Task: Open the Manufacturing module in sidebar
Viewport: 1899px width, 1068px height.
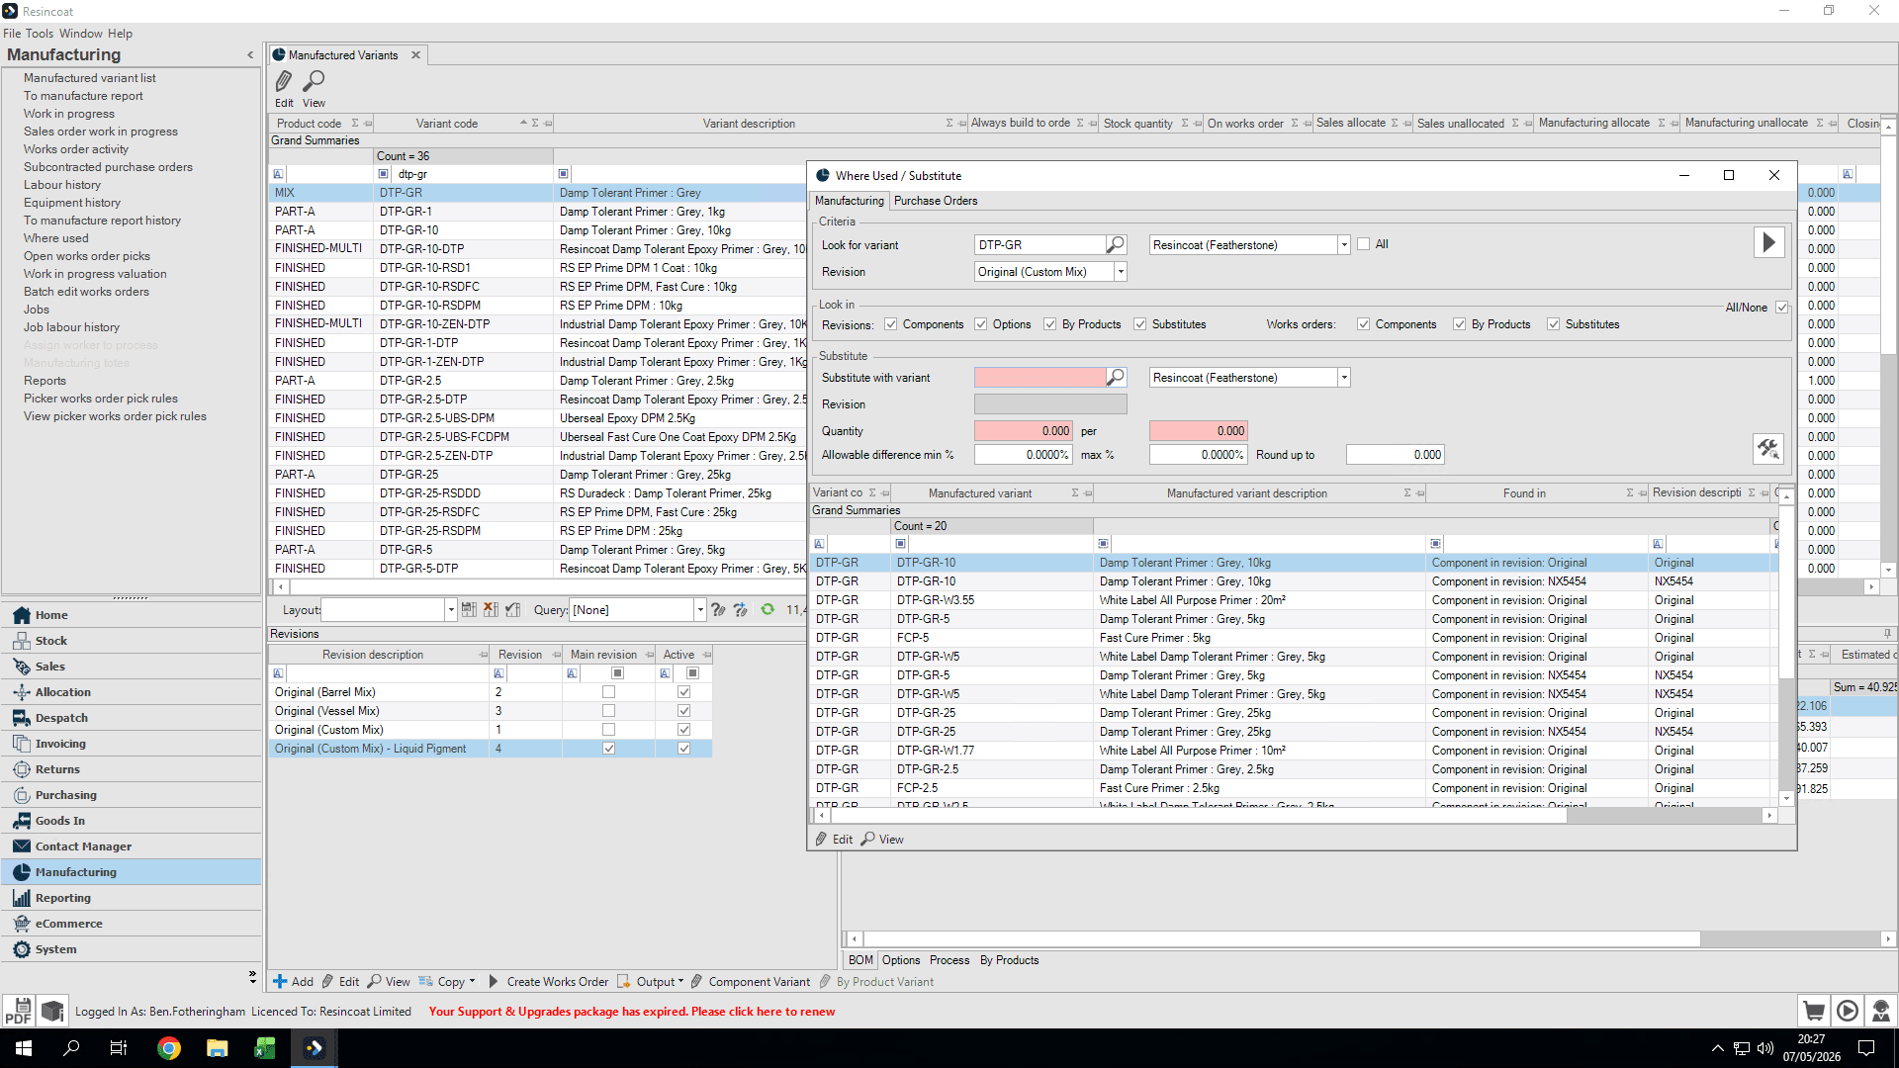Action: coord(132,871)
